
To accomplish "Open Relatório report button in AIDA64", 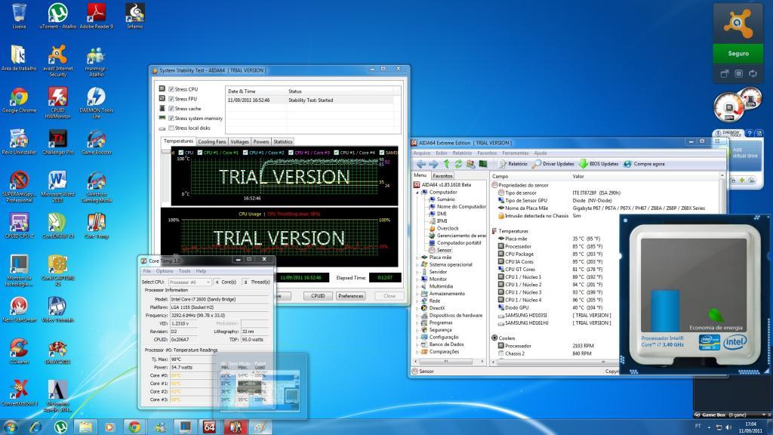I will point(513,164).
